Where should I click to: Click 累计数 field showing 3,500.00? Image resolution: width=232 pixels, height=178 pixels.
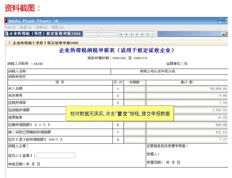click(x=201, y=110)
